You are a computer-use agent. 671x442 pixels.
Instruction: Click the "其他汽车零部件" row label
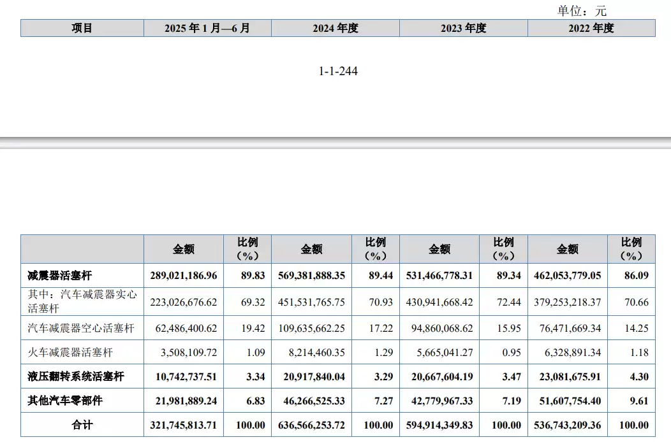[x=65, y=401]
